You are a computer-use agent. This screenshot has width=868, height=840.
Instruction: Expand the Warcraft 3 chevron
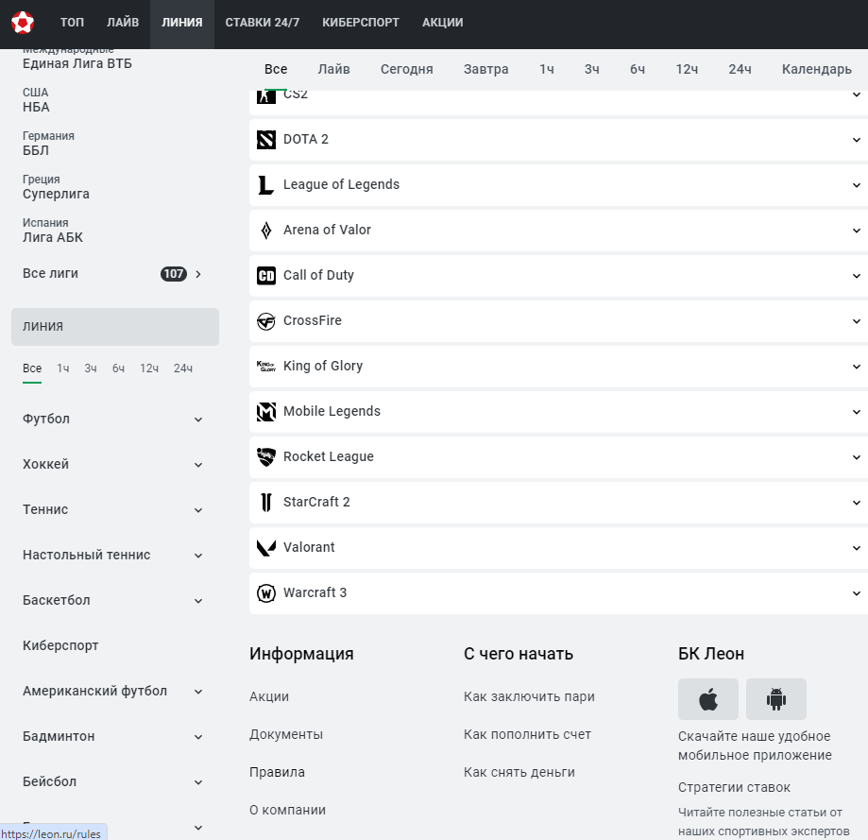[x=856, y=593]
